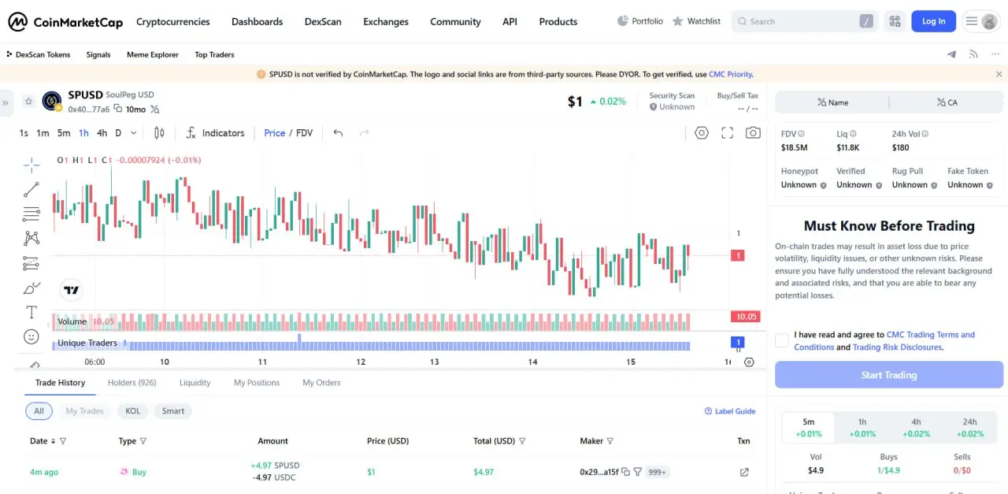Copy the SPUSD contract address
Viewport: 1008px width, 494px height.
click(x=118, y=109)
